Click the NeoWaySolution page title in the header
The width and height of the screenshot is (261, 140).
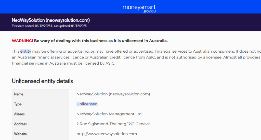tap(51, 20)
